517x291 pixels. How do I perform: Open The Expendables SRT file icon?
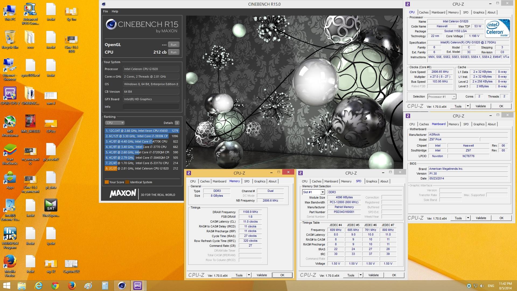pyautogui.click(x=51, y=208)
